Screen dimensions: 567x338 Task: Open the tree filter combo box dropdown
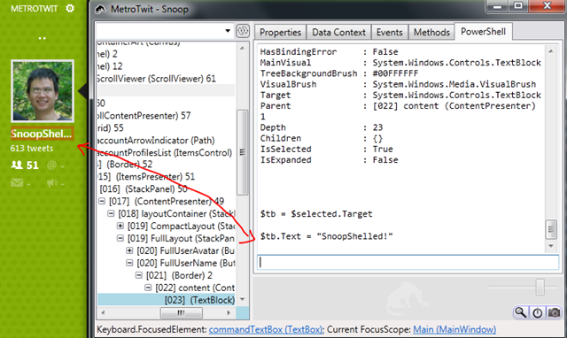[228, 31]
